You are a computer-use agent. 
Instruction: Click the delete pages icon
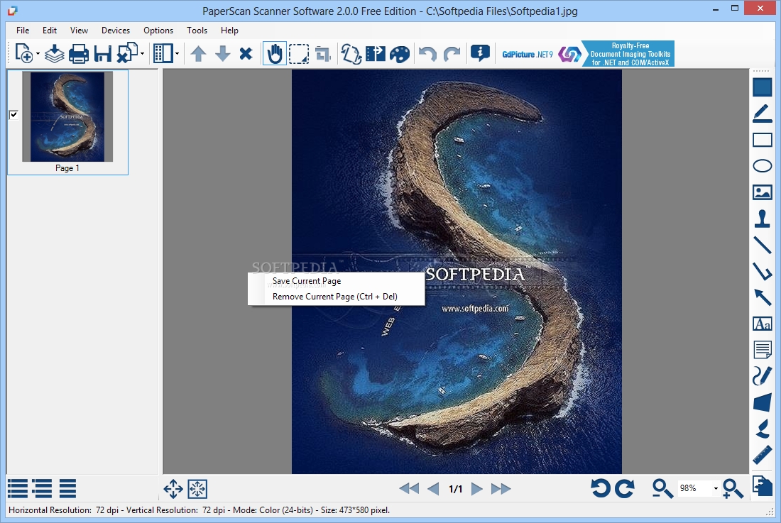[x=128, y=53]
